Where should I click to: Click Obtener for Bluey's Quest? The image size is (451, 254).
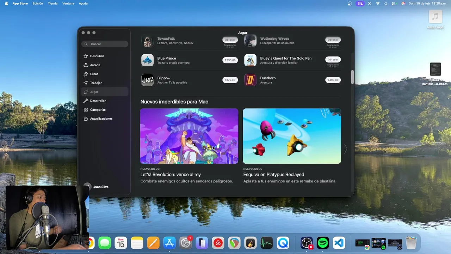tap(333, 59)
